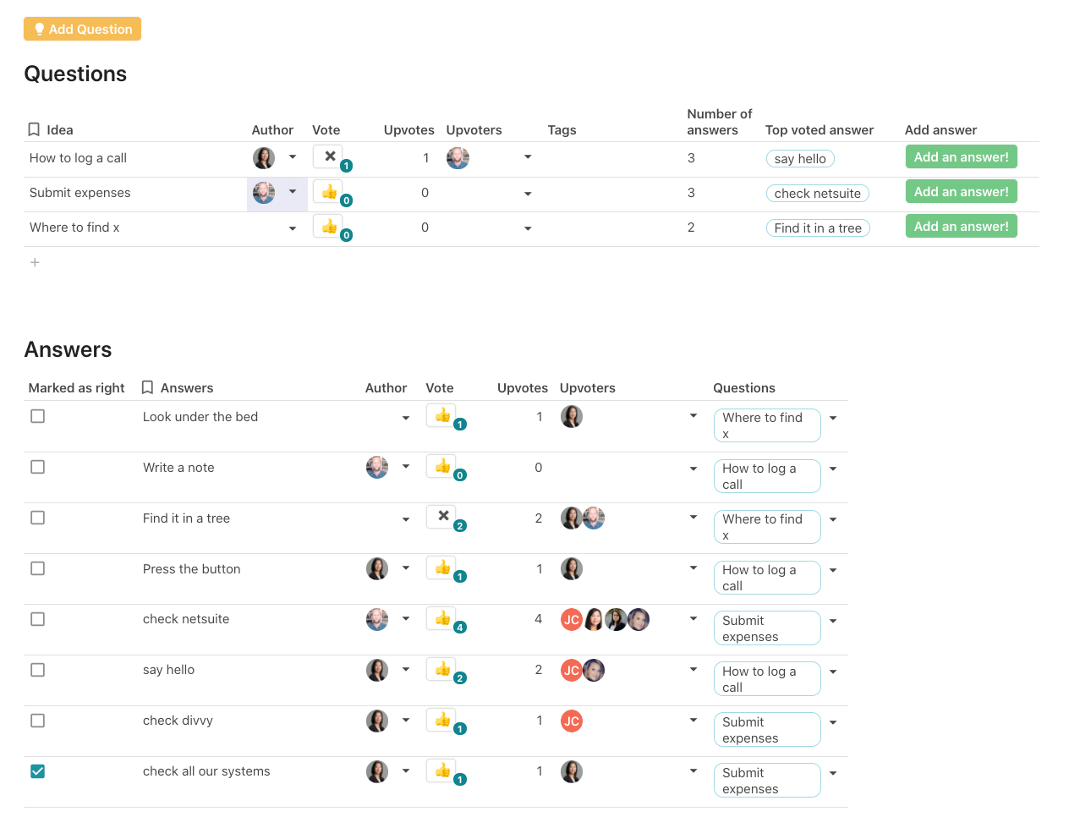This screenshot has height=817, width=1080.
Task: Mark check netsuite as the right answer
Action: [x=38, y=619]
